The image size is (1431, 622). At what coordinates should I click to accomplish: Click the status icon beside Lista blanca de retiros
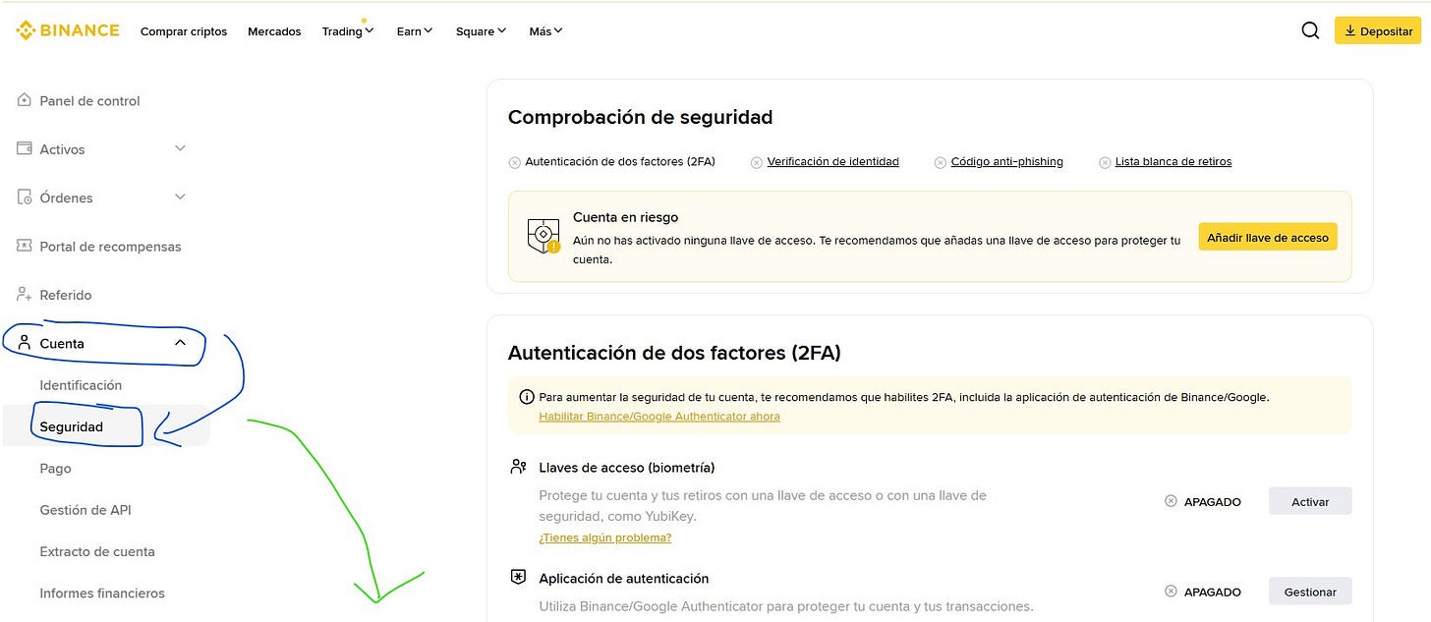pos(1105,162)
